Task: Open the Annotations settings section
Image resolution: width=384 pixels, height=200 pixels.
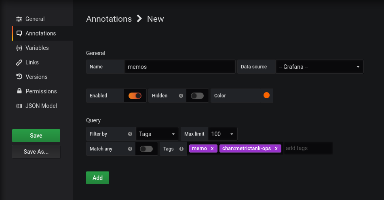Action: (x=40, y=33)
